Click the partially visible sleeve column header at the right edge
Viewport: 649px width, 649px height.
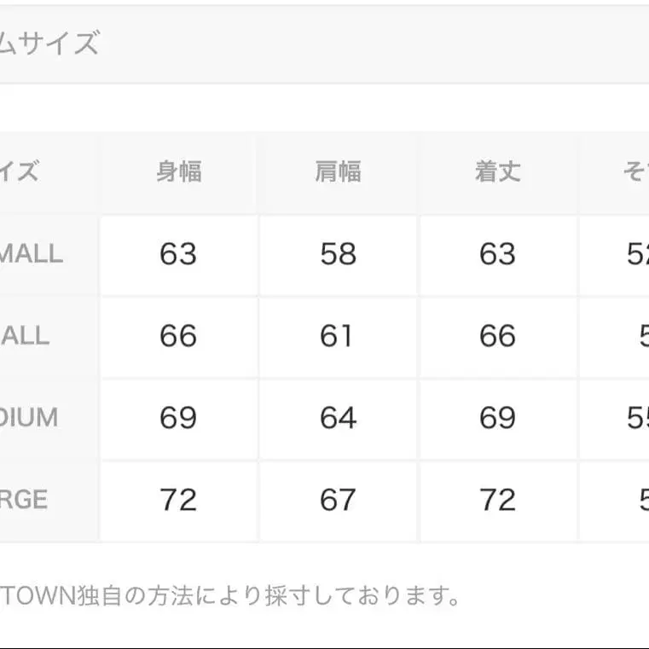[x=635, y=171]
